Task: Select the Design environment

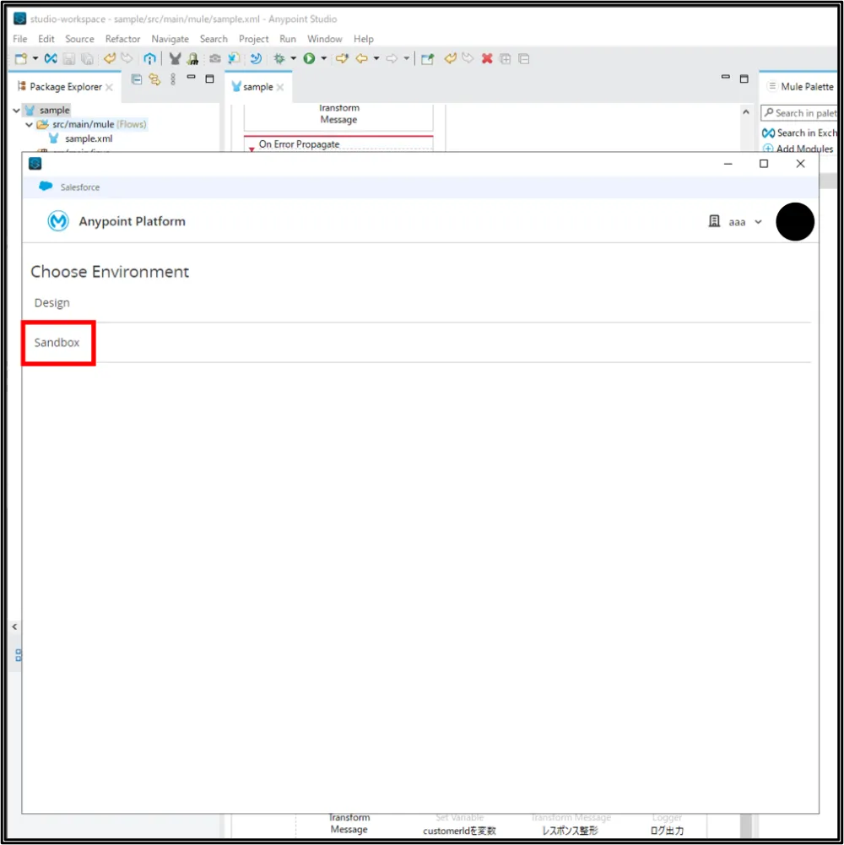Action: [51, 303]
